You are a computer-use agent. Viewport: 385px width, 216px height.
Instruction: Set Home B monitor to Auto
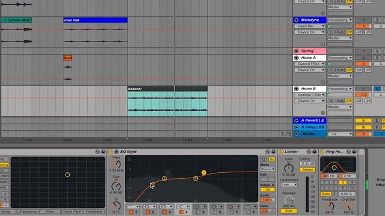340,101
